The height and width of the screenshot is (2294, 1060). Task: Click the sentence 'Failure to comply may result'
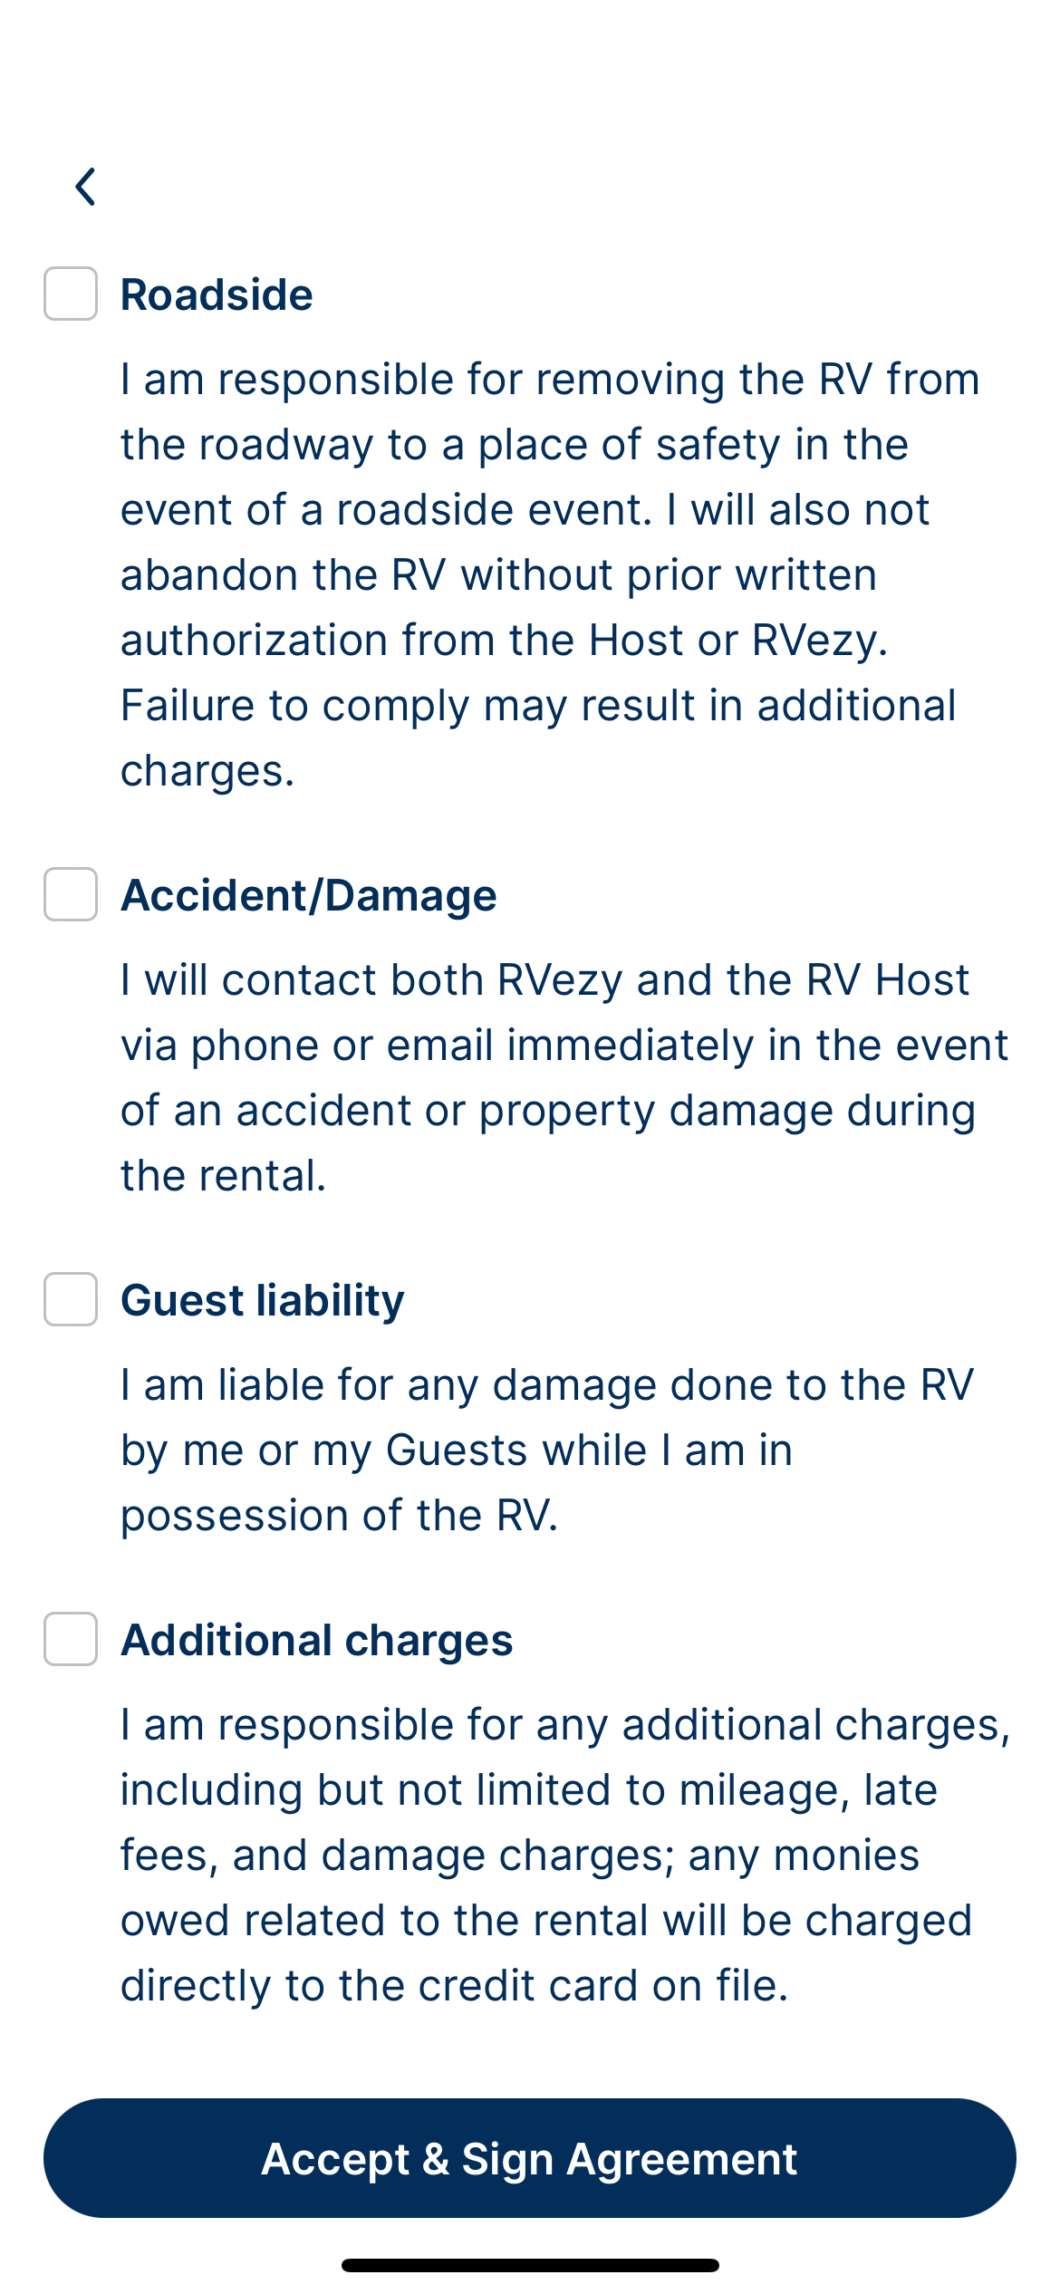click(x=538, y=706)
